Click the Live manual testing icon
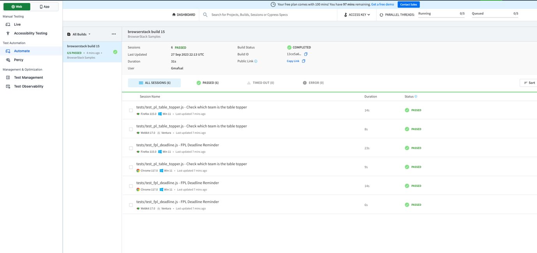 8,24
